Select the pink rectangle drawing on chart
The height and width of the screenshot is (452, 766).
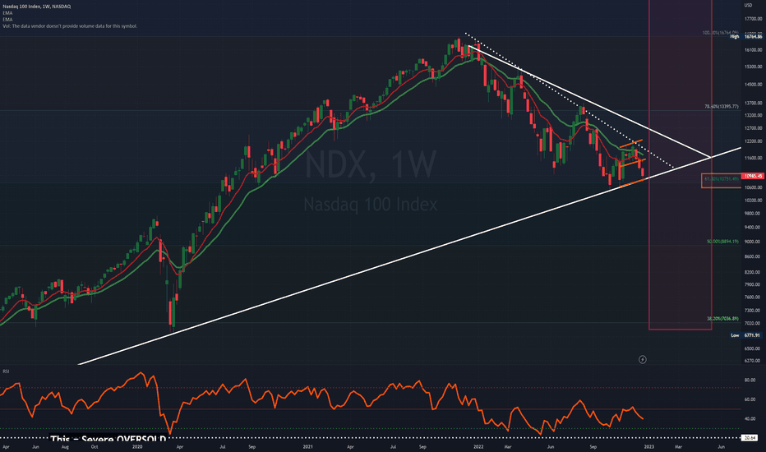point(680,164)
